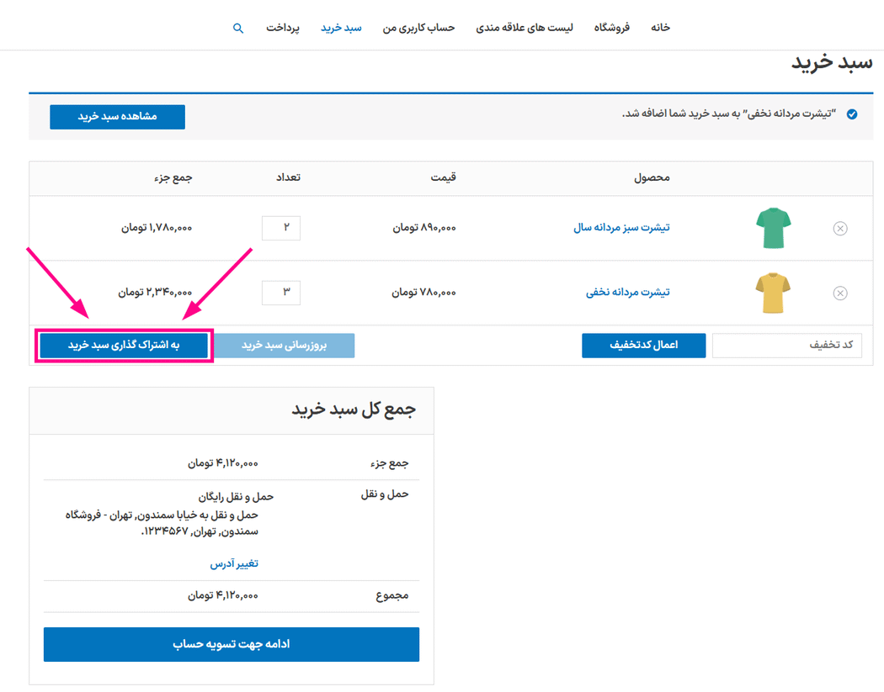Open the فروشگاه page from the menu
884x692 pixels.
click(x=612, y=28)
